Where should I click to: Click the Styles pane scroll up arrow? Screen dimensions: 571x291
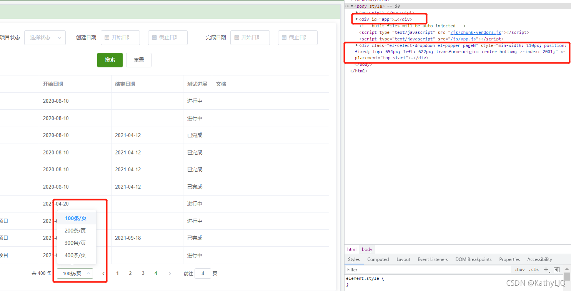(567, 269)
